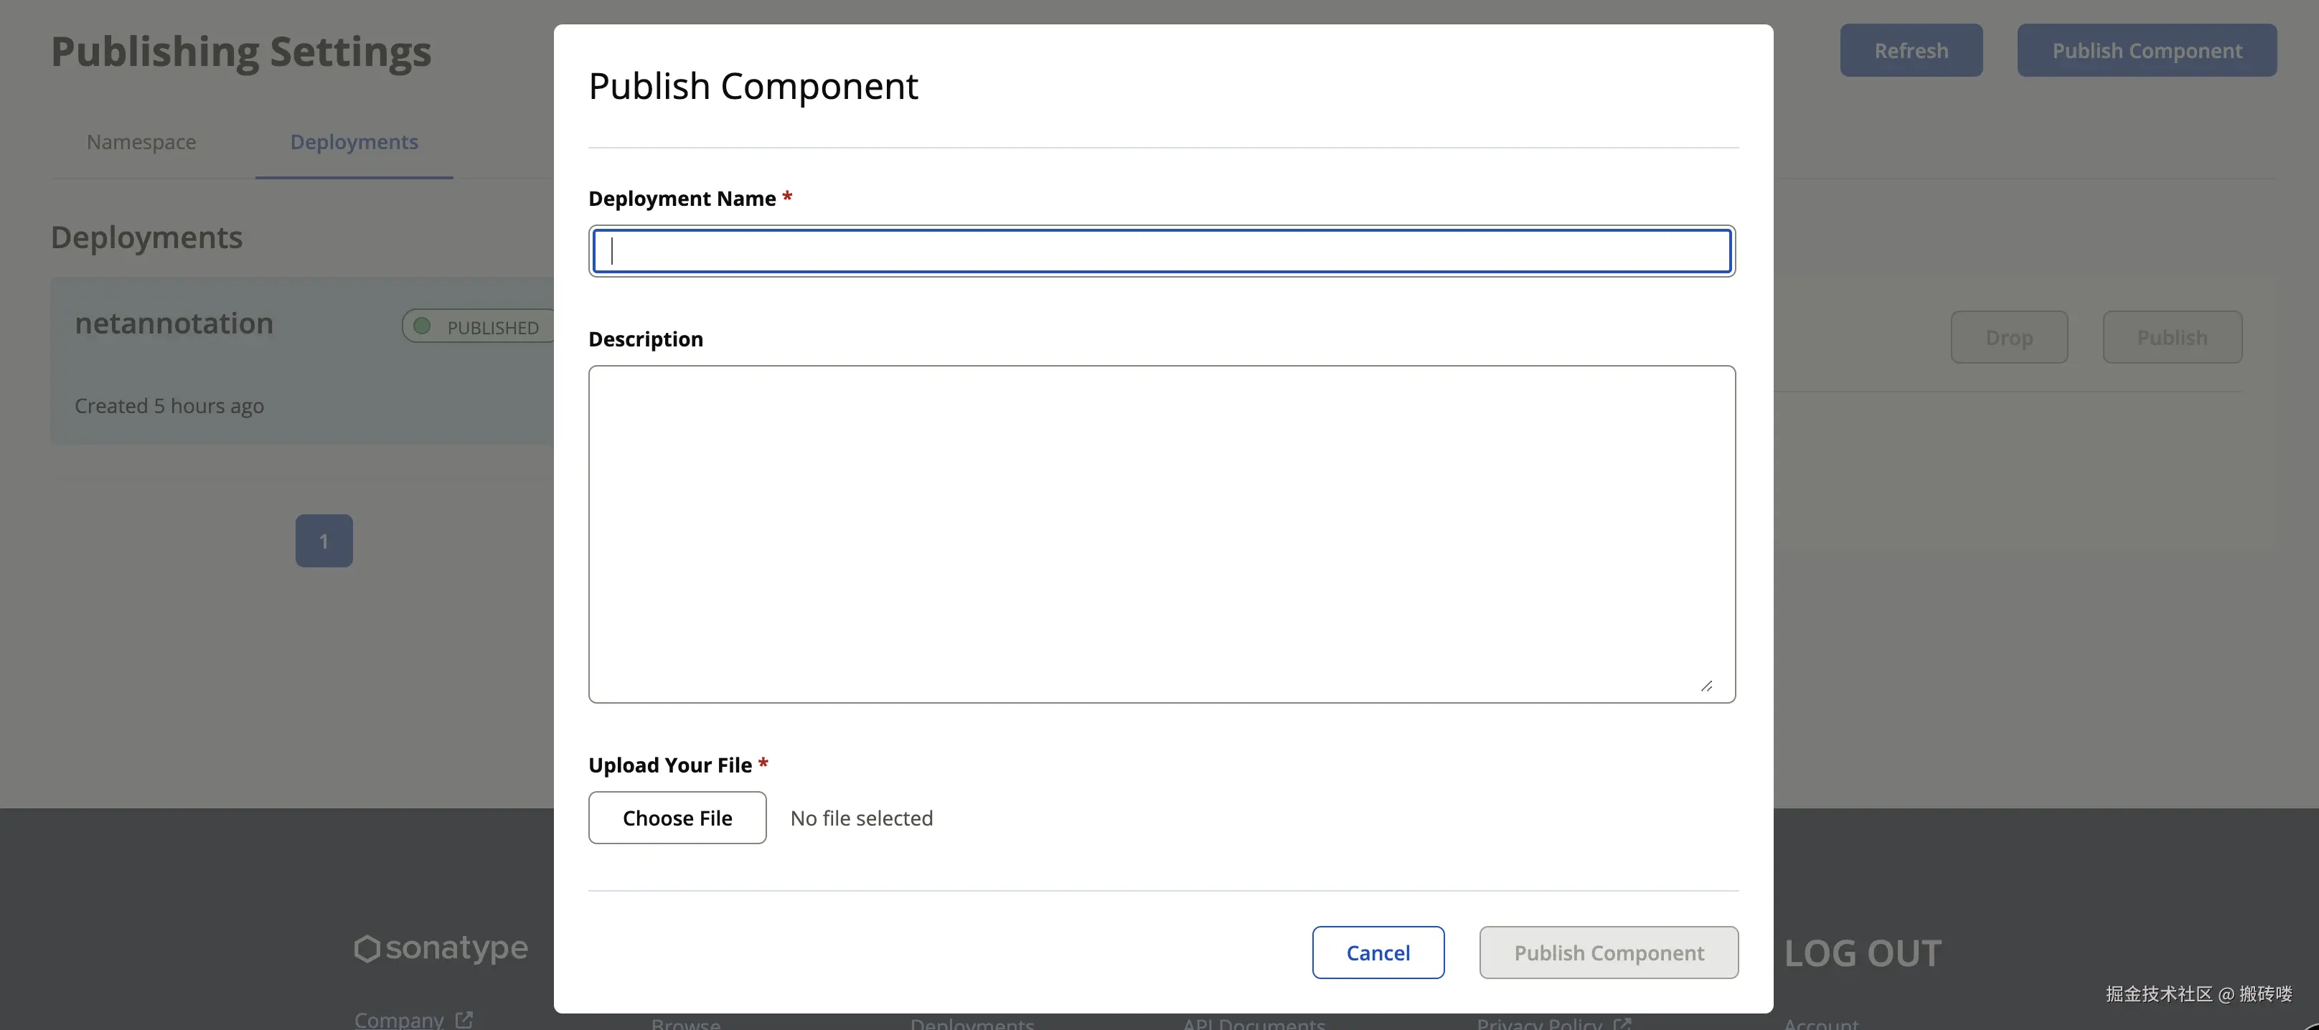Go to page 1 in pagination
This screenshot has height=1030, width=2319.
324,541
